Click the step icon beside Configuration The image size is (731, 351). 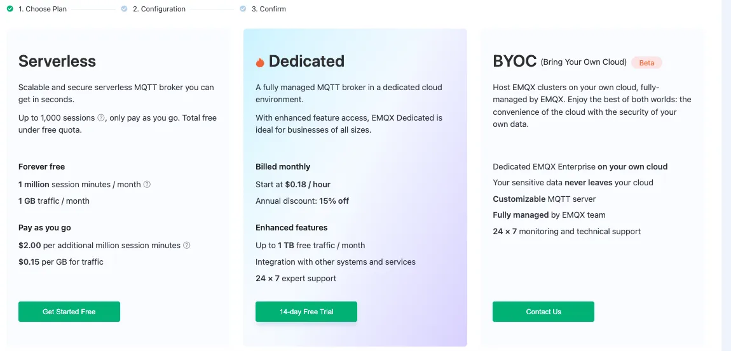coord(124,9)
